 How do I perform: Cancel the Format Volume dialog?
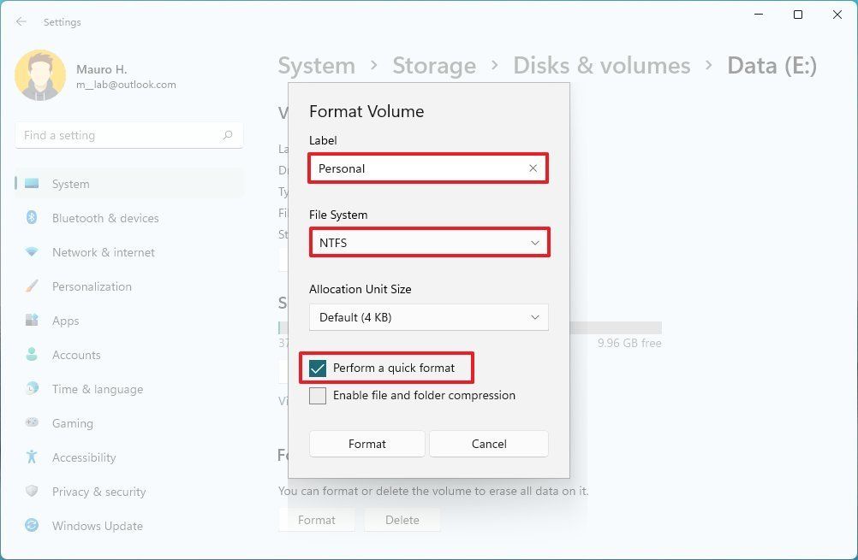488,444
